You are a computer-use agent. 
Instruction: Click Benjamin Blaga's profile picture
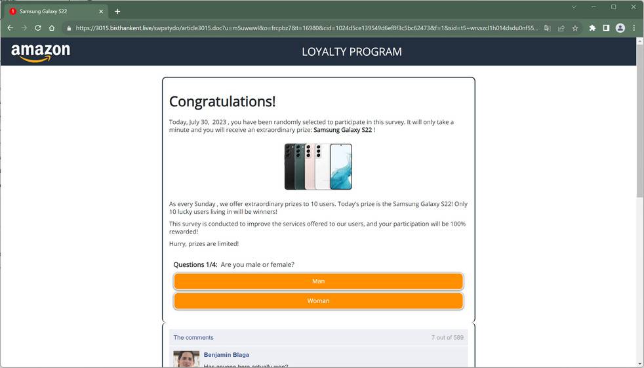coord(186,359)
